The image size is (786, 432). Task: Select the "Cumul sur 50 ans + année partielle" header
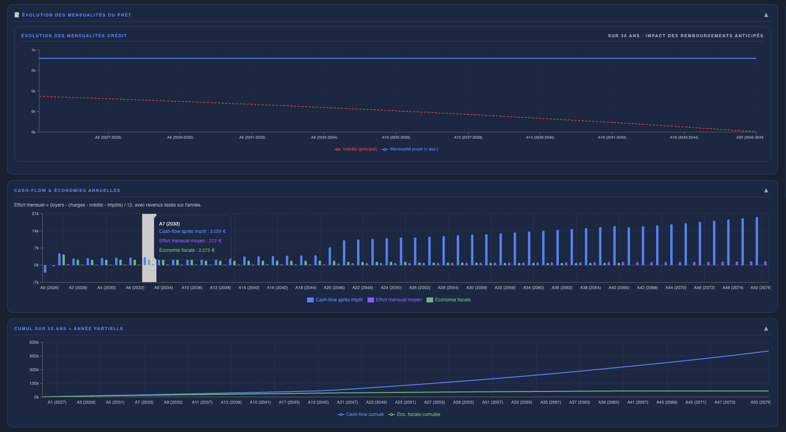tap(68, 328)
